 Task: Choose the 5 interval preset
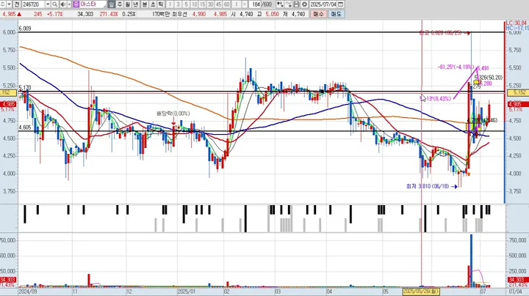tap(186, 4)
